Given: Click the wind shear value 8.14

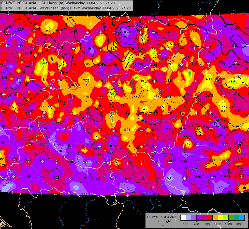Looking at the screenshot, I should click(x=46, y=80).
